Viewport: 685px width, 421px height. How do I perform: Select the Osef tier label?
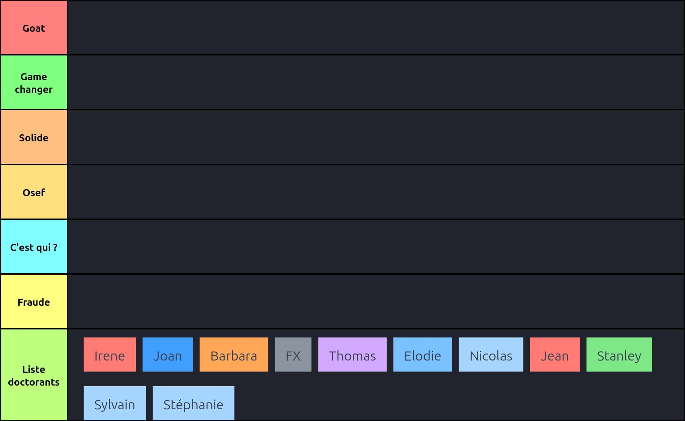[34, 192]
